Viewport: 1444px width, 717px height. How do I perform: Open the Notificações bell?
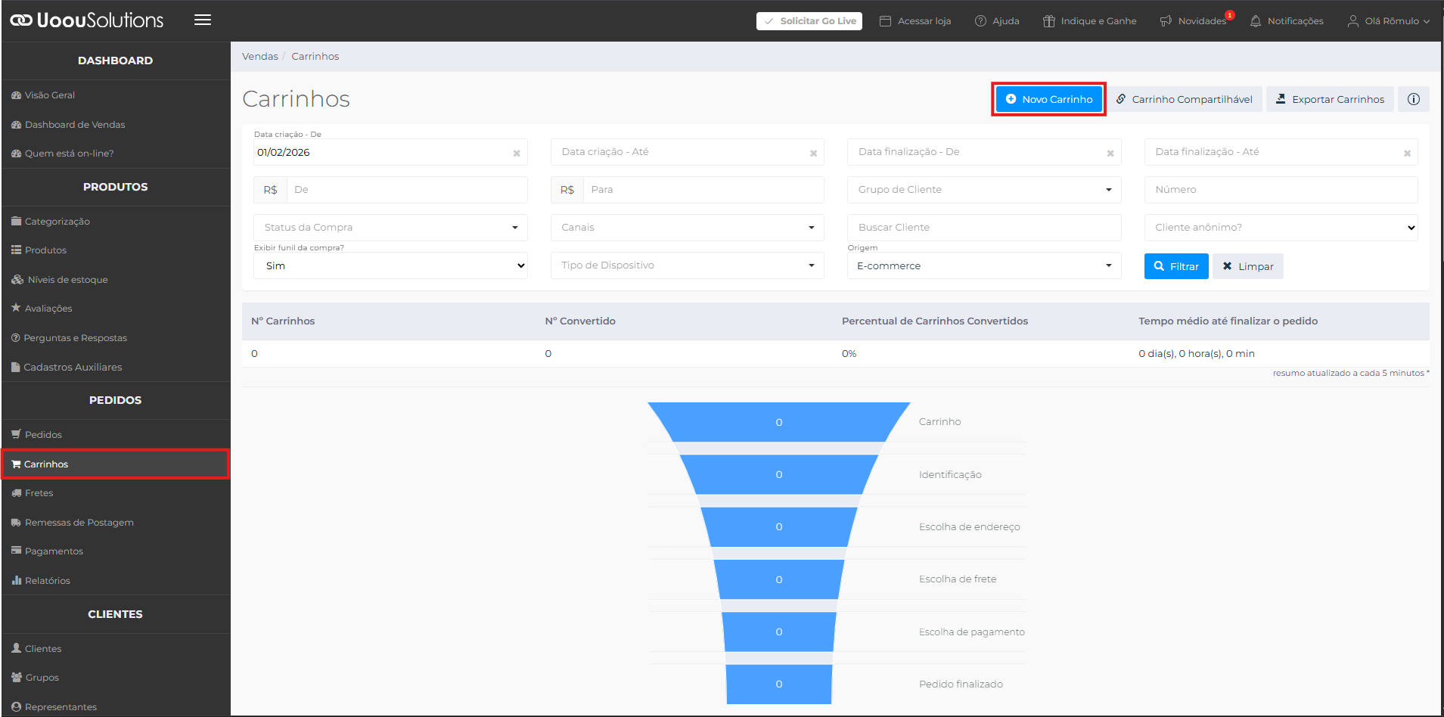pos(1256,21)
